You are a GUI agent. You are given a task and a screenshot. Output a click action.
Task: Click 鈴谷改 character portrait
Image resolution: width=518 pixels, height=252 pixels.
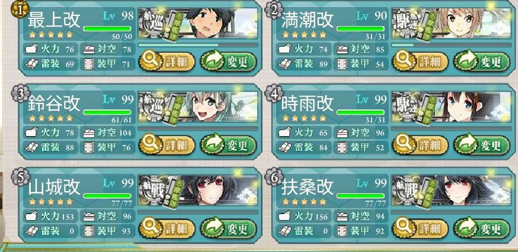pos(198,107)
